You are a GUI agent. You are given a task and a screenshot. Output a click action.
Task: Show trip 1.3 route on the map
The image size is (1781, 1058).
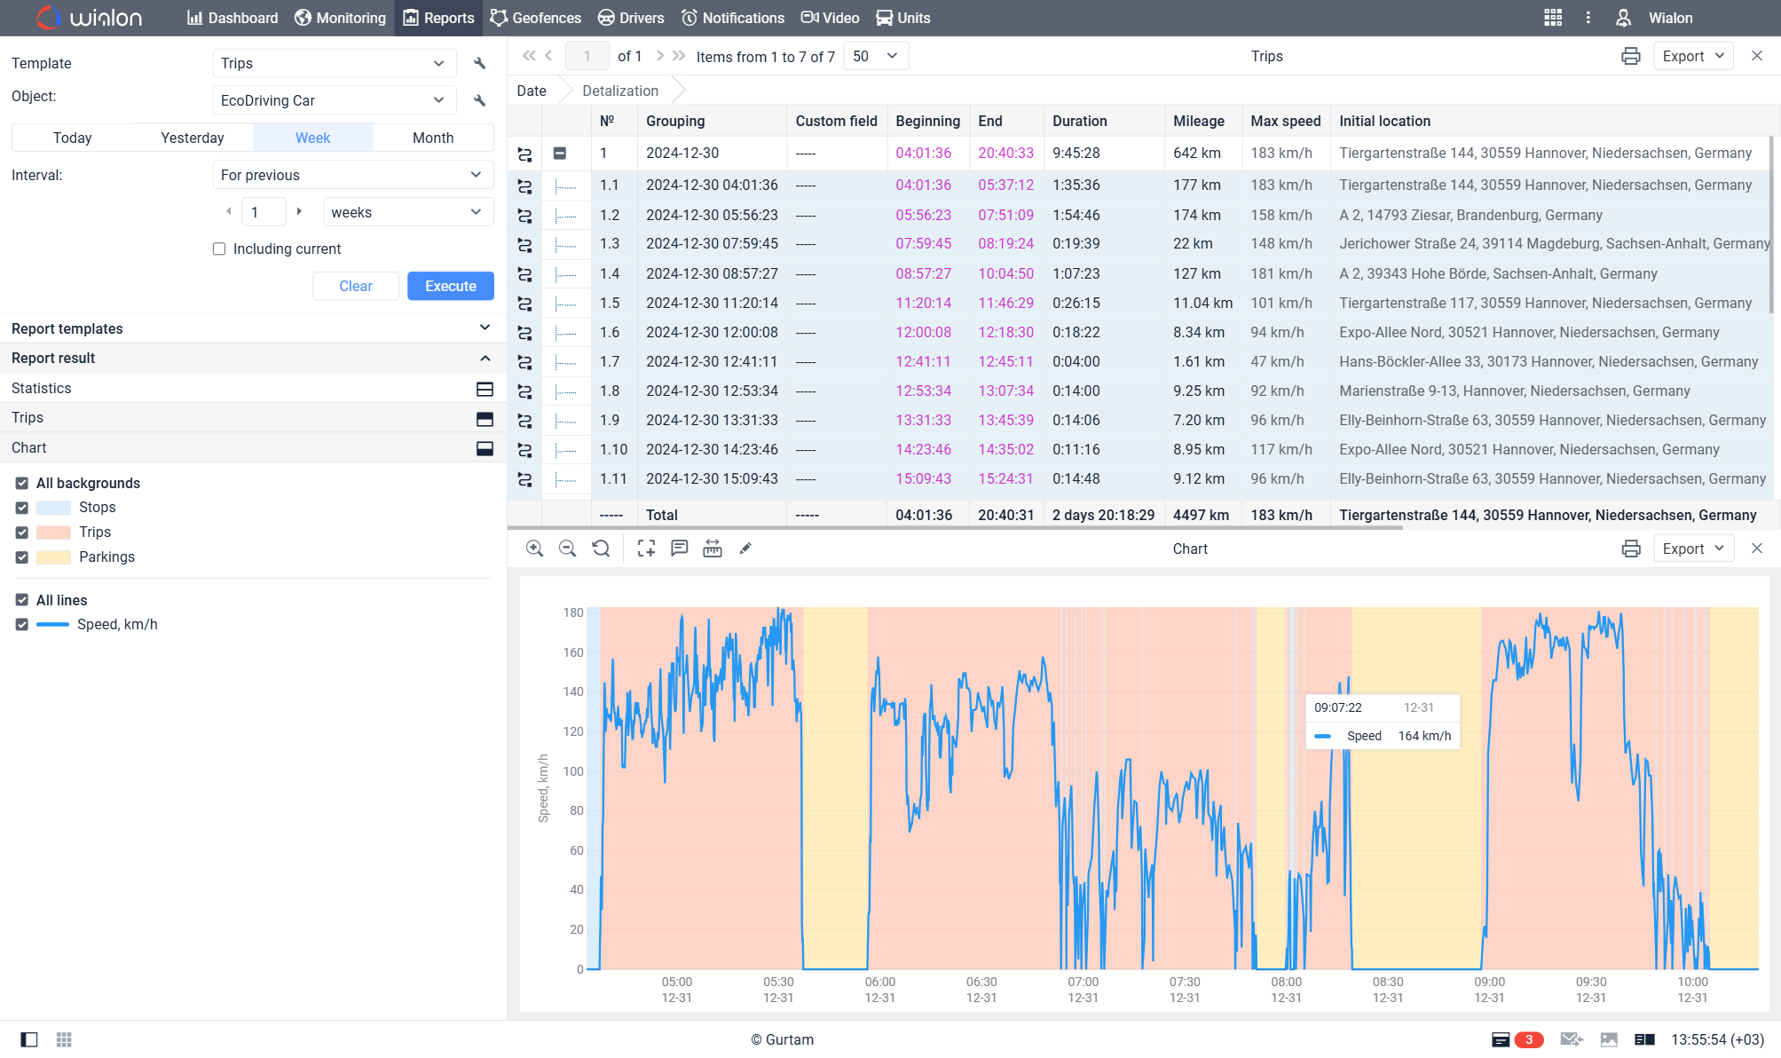click(x=524, y=243)
